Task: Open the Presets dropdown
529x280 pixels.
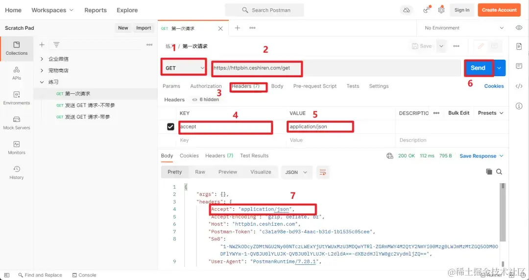Action: (x=490, y=113)
